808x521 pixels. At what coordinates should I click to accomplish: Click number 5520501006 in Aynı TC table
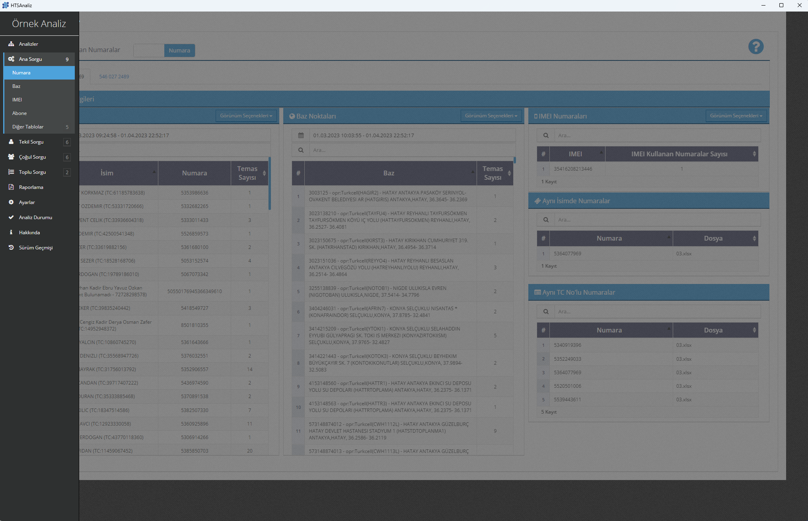[x=567, y=386]
